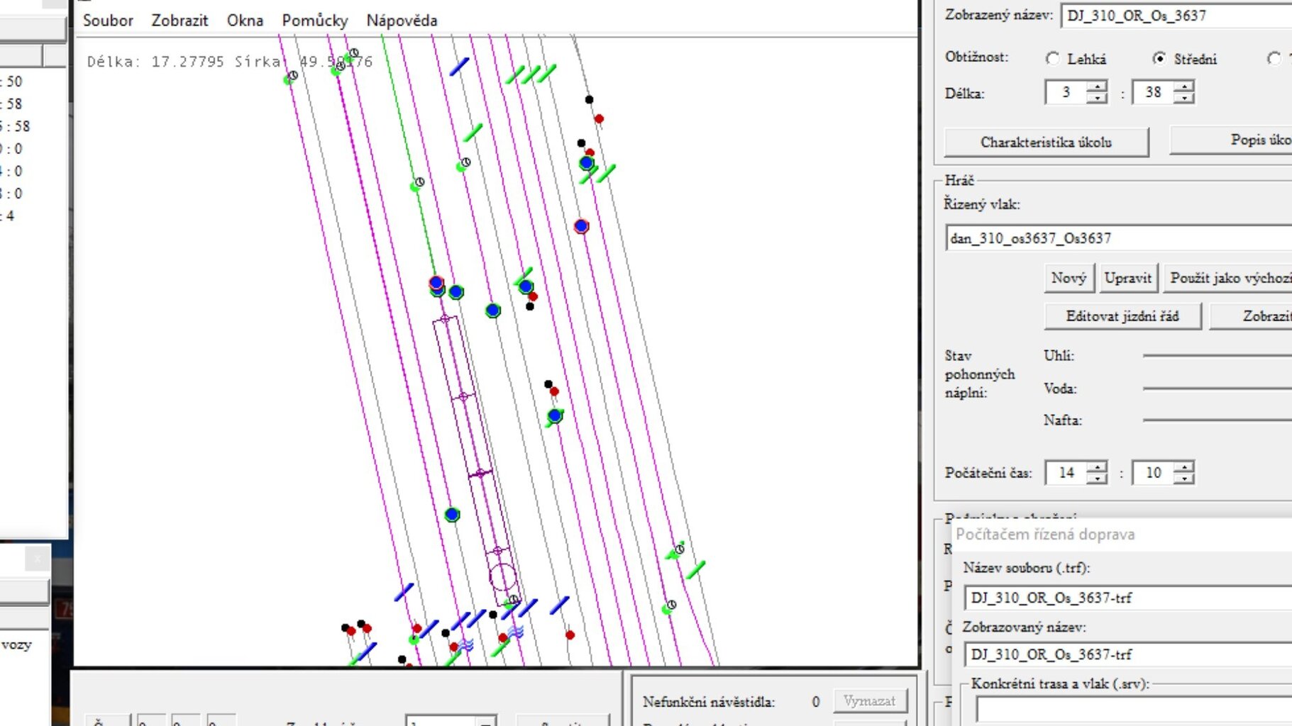Open the Soubor menu
Image resolution: width=1292 pixels, height=726 pixels.
[108, 21]
